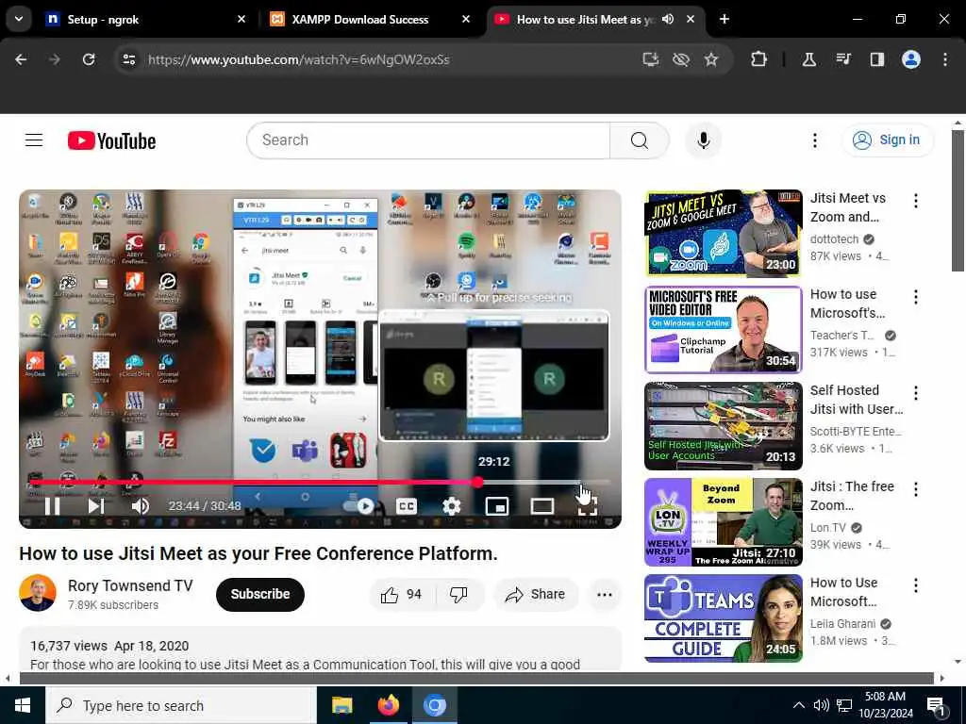Viewport: 966px width, 724px height.
Task: Enter fullscreen video mode
Action: click(588, 506)
